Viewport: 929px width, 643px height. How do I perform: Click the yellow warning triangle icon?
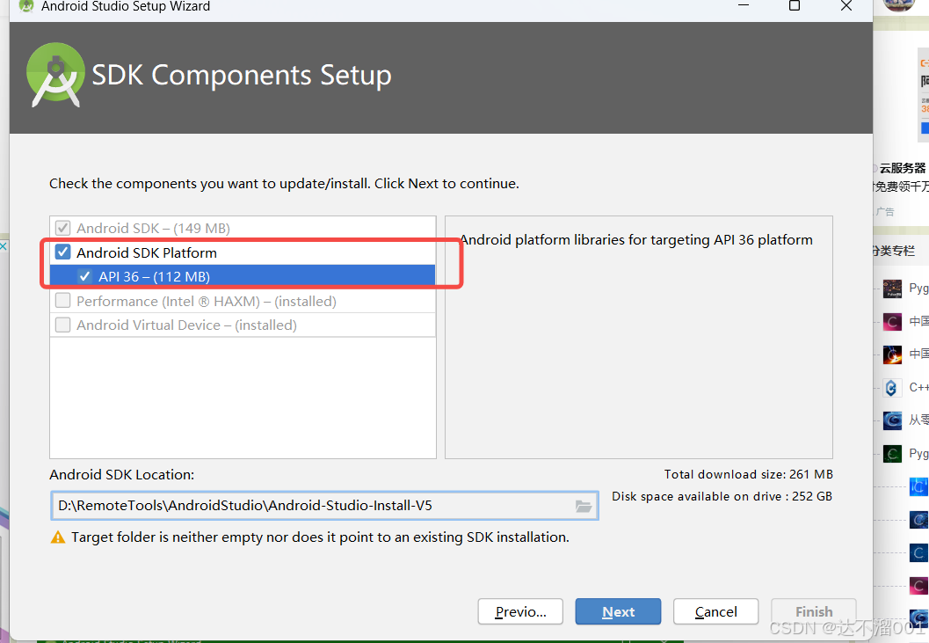pyautogui.click(x=58, y=537)
